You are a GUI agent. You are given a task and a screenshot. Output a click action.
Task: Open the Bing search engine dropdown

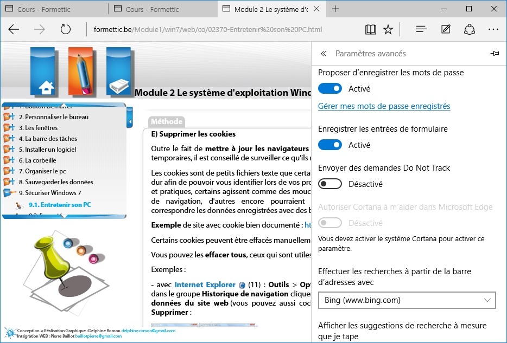(x=407, y=300)
